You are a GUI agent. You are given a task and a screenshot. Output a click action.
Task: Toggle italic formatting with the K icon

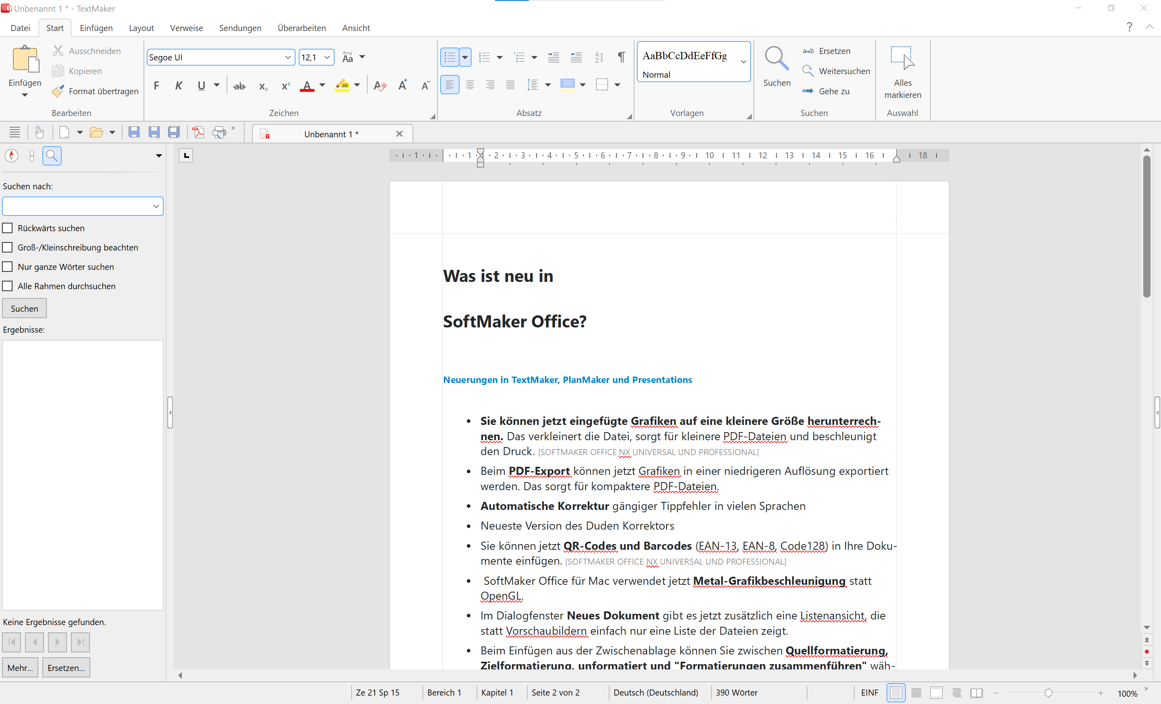tap(179, 86)
